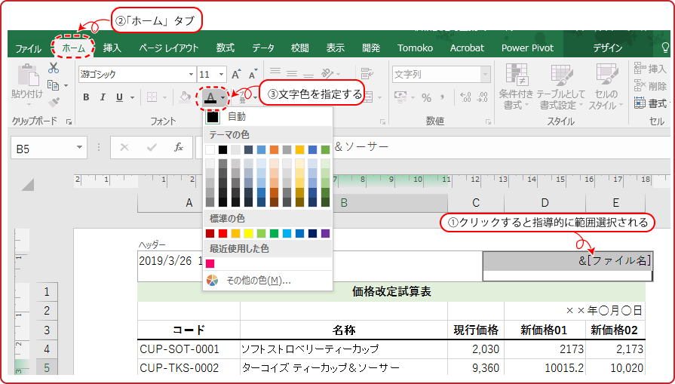Pick the white theme color swatch

tap(210, 149)
